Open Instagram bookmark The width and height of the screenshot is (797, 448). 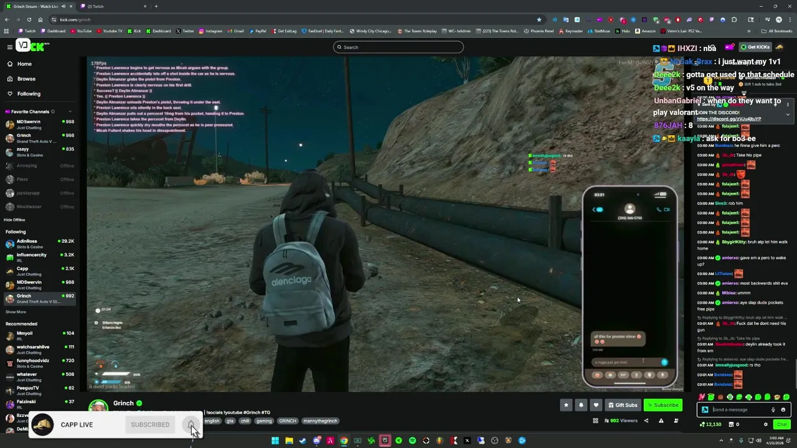[x=210, y=30]
